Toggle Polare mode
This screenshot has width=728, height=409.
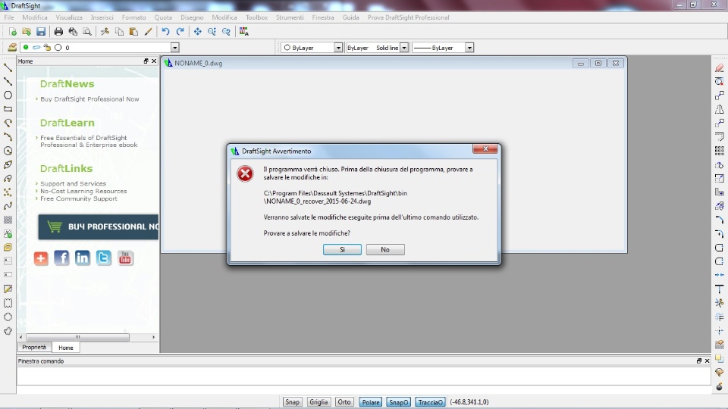(371, 402)
